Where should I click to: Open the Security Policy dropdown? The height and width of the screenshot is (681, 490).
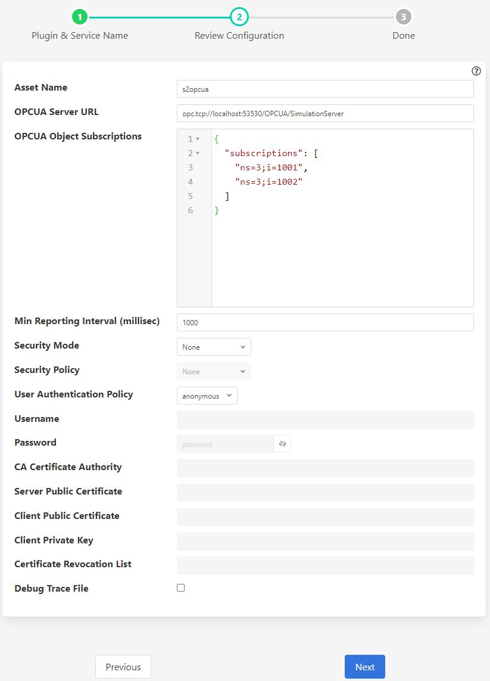click(214, 371)
